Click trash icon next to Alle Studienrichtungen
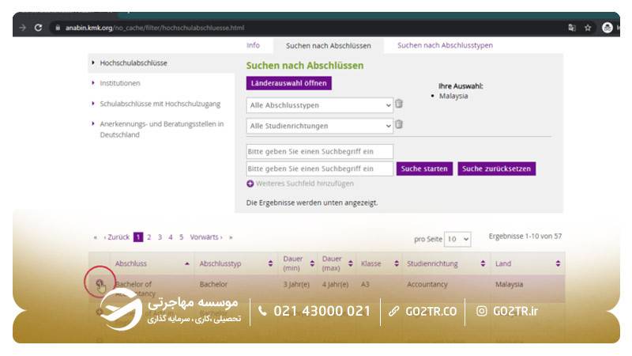This screenshot has width=632, height=356. click(x=399, y=124)
